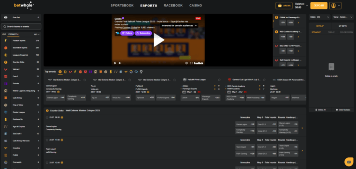Open the All filter dropdown in sidebar
This screenshot has height=169, width=356.
(37, 35)
